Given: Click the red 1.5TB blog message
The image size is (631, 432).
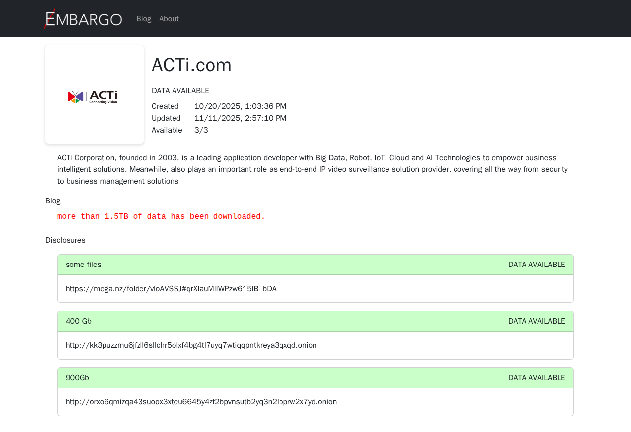Looking at the screenshot, I should pyautogui.click(x=161, y=217).
